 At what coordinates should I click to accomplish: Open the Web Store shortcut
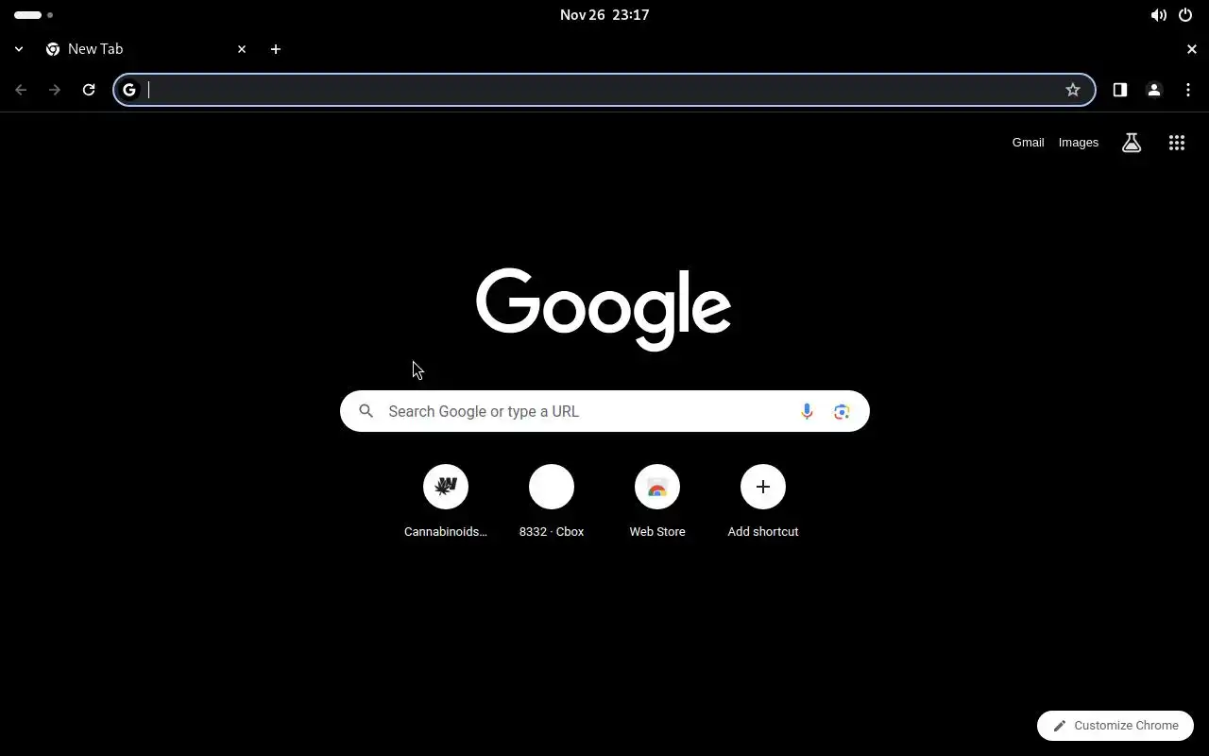[657, 502]
